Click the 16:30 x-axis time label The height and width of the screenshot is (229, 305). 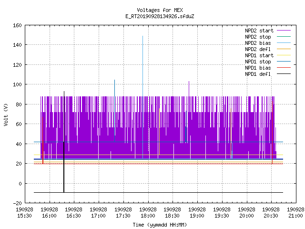[74, 216]
